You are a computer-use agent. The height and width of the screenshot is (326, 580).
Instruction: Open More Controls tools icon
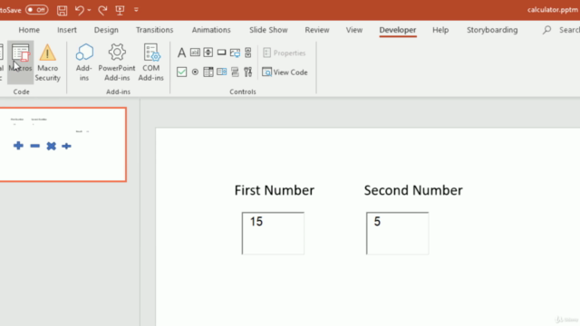point(247,72)
